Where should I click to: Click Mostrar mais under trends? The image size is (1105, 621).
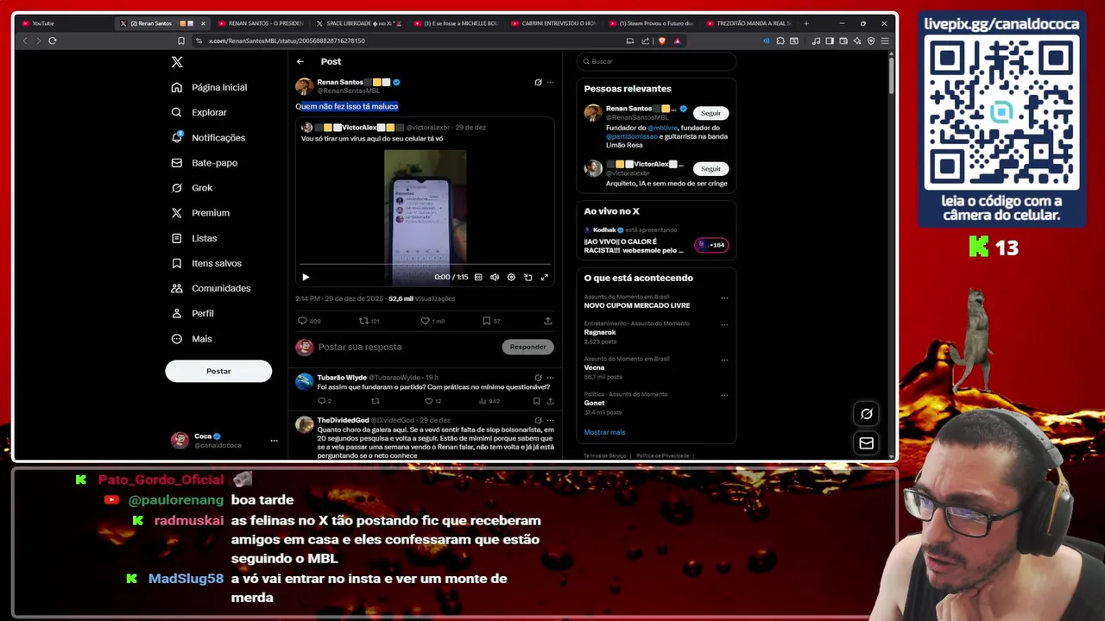[x=604, y=432]
